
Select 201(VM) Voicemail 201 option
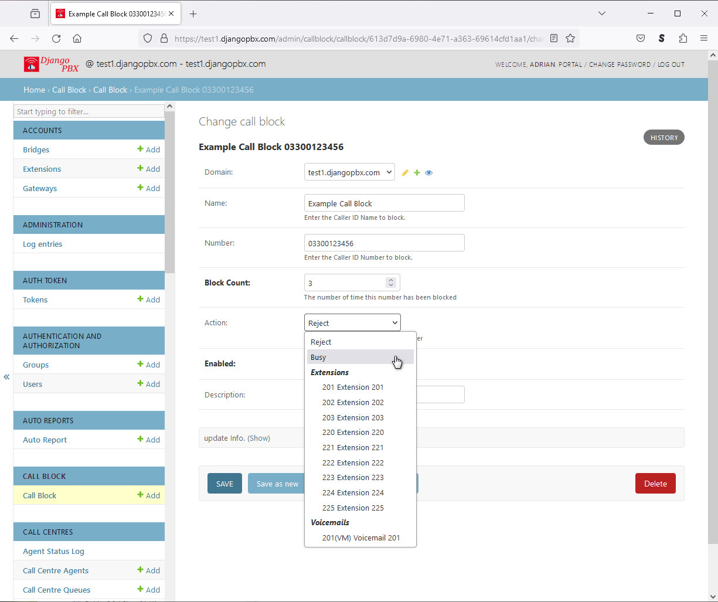coord(360,538)
